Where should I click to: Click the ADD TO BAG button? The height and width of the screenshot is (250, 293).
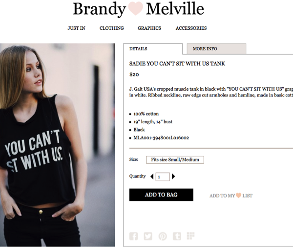(161, 195)
